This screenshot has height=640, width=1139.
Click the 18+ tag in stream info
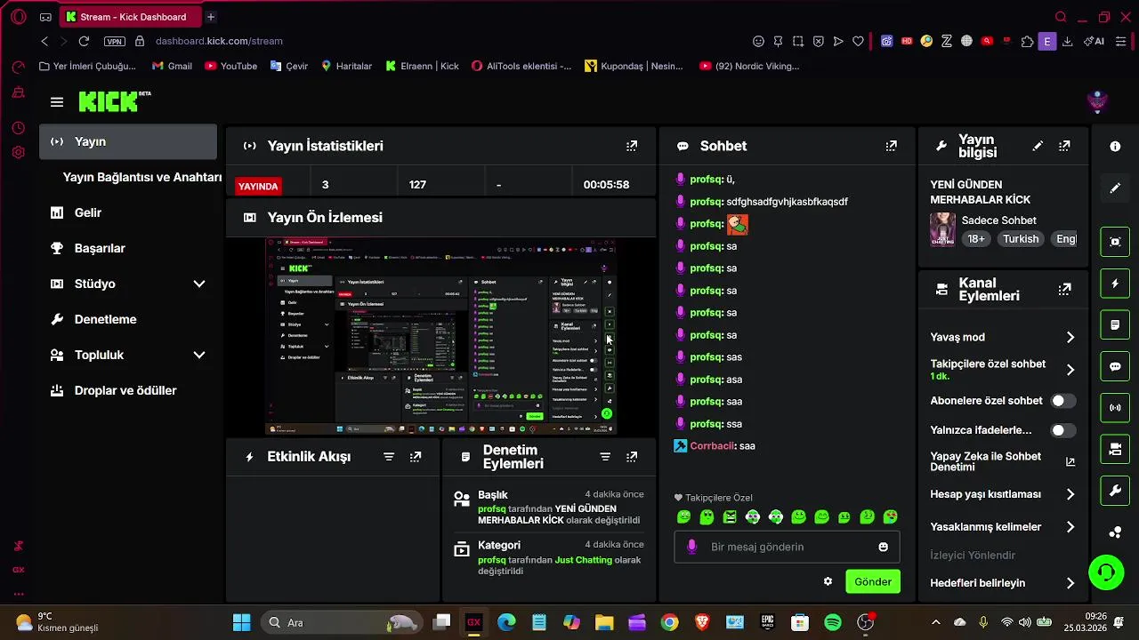tap(976, 238)
